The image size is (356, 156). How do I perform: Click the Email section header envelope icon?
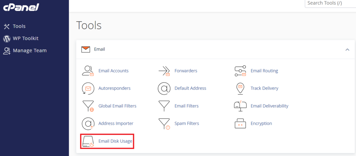(86, 50)
